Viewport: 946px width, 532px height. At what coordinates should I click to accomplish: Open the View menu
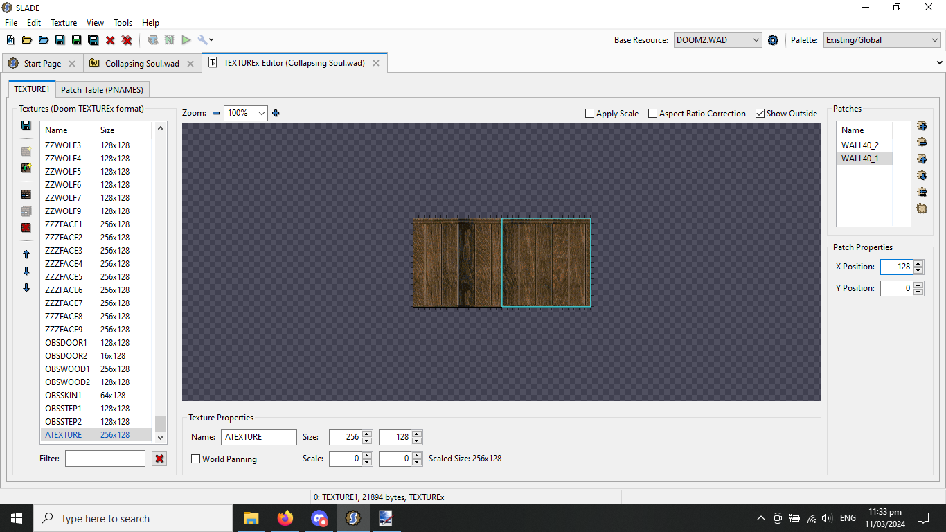[x=96, y=23]
